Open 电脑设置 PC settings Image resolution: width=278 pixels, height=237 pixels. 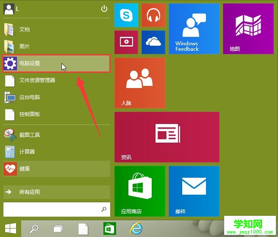pyautogui.click(x=56, y=63)
